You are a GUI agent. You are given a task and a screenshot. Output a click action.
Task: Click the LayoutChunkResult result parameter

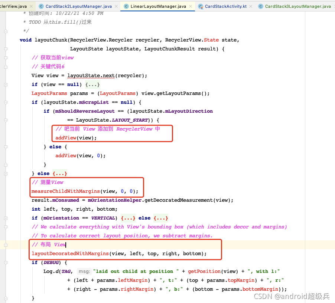[x=180, y=49]
